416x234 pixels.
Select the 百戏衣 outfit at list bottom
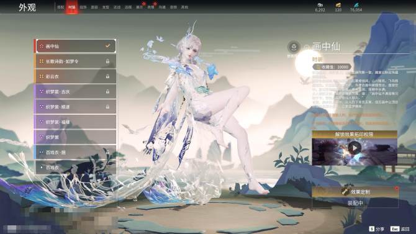tap(75, 168)
